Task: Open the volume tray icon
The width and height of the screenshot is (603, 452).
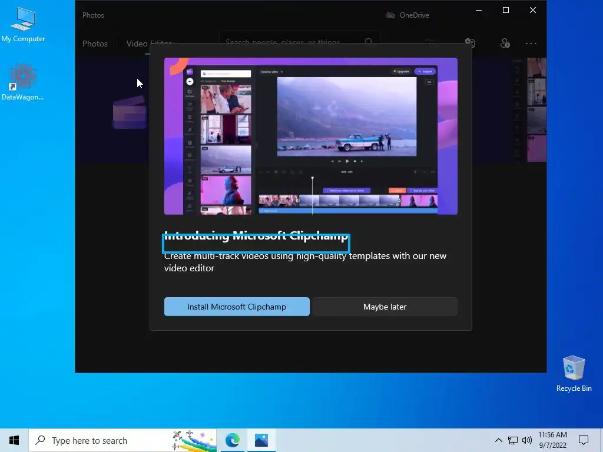Action: (x=527, y=440)
